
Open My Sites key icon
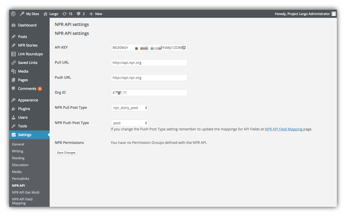pos(22,14)
